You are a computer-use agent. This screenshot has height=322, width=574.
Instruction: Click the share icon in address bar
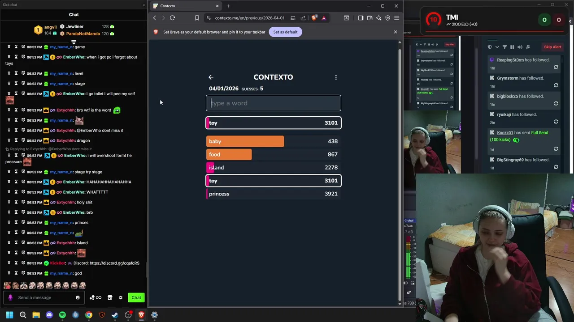tap(303, 18)
